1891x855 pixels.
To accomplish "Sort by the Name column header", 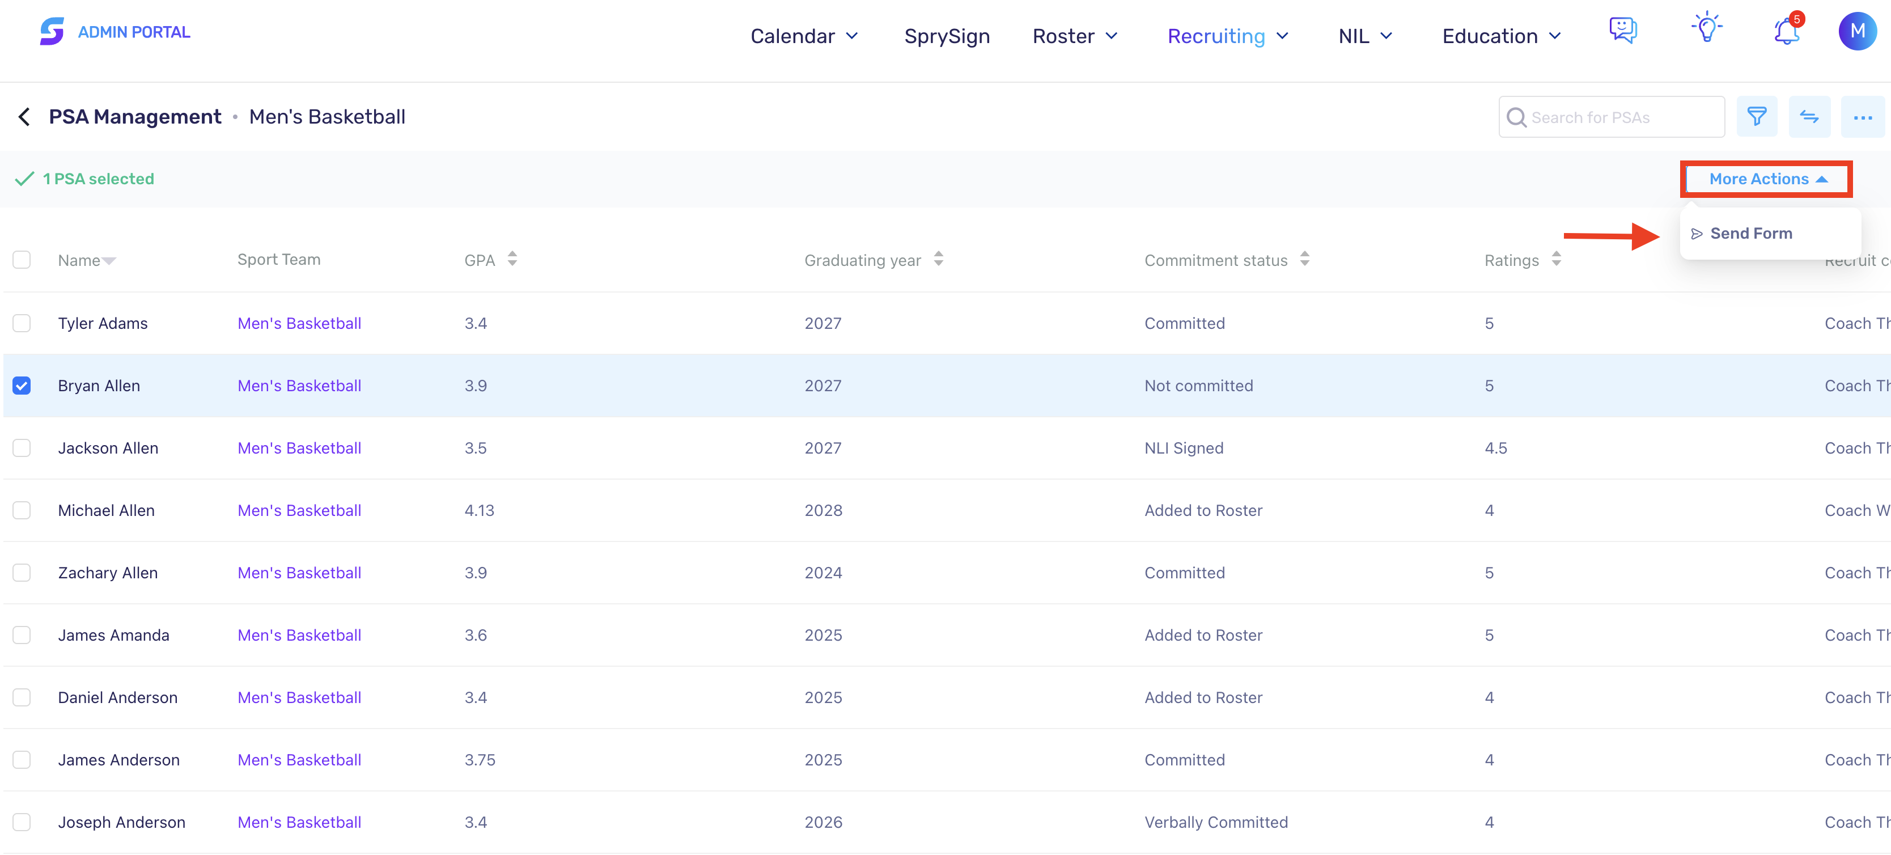I will coord(87,261).
